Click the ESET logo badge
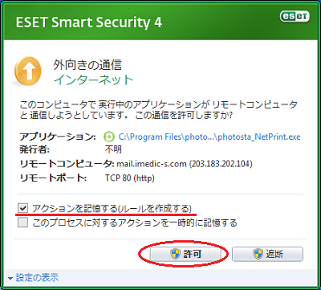 pyautogui.click(x=295, y=17)
